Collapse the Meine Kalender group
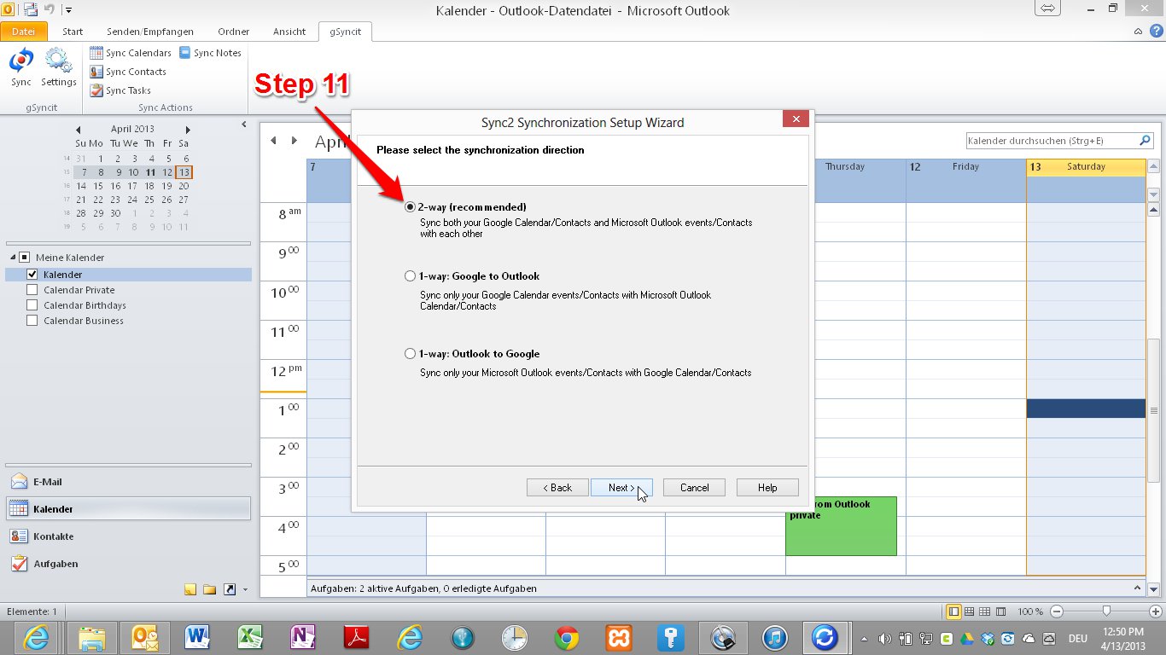The image size is (1166, 655). (14, 258)
